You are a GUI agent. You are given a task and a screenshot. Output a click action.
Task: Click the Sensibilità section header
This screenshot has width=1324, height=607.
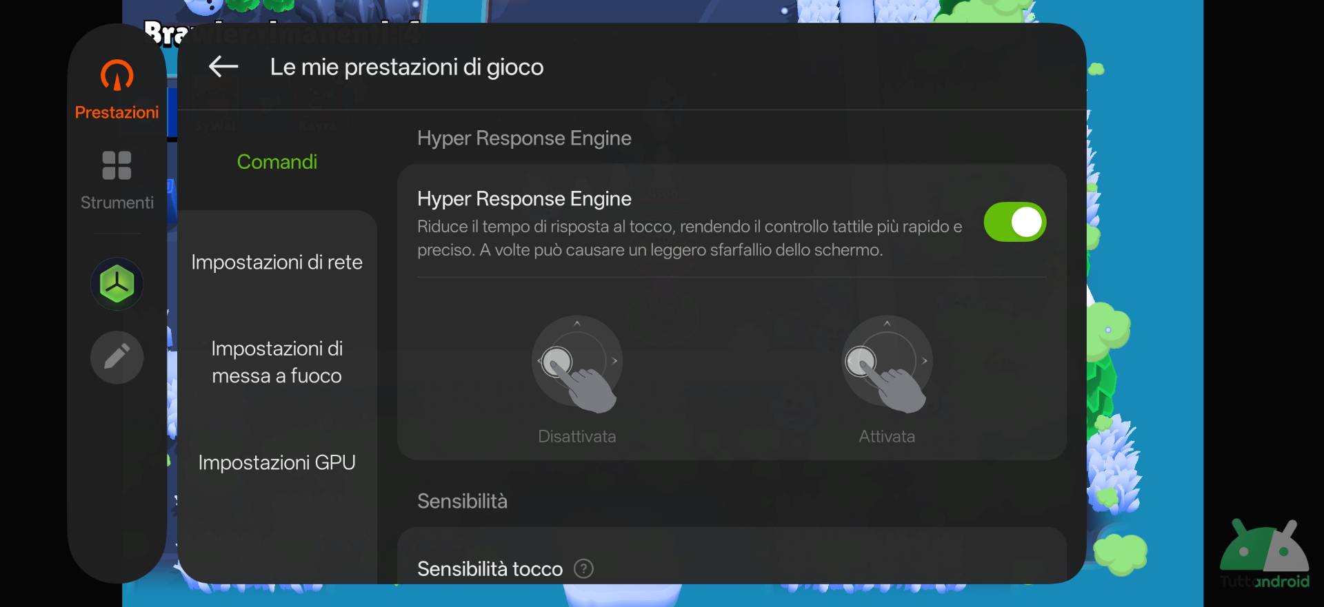[462, 502]
